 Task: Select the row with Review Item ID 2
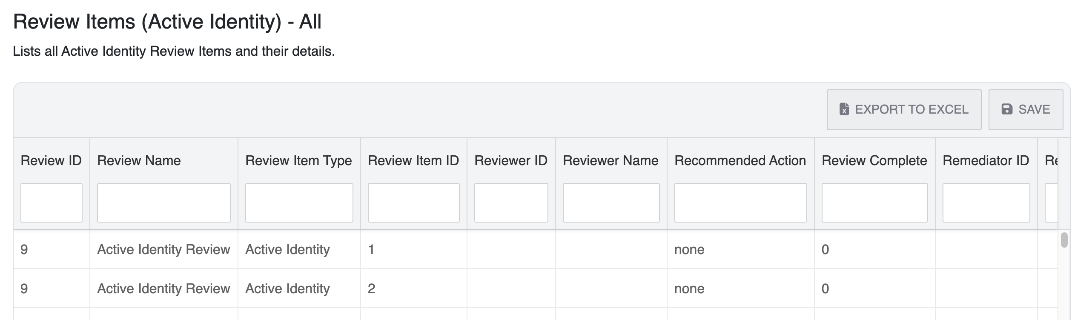(371, 289)
